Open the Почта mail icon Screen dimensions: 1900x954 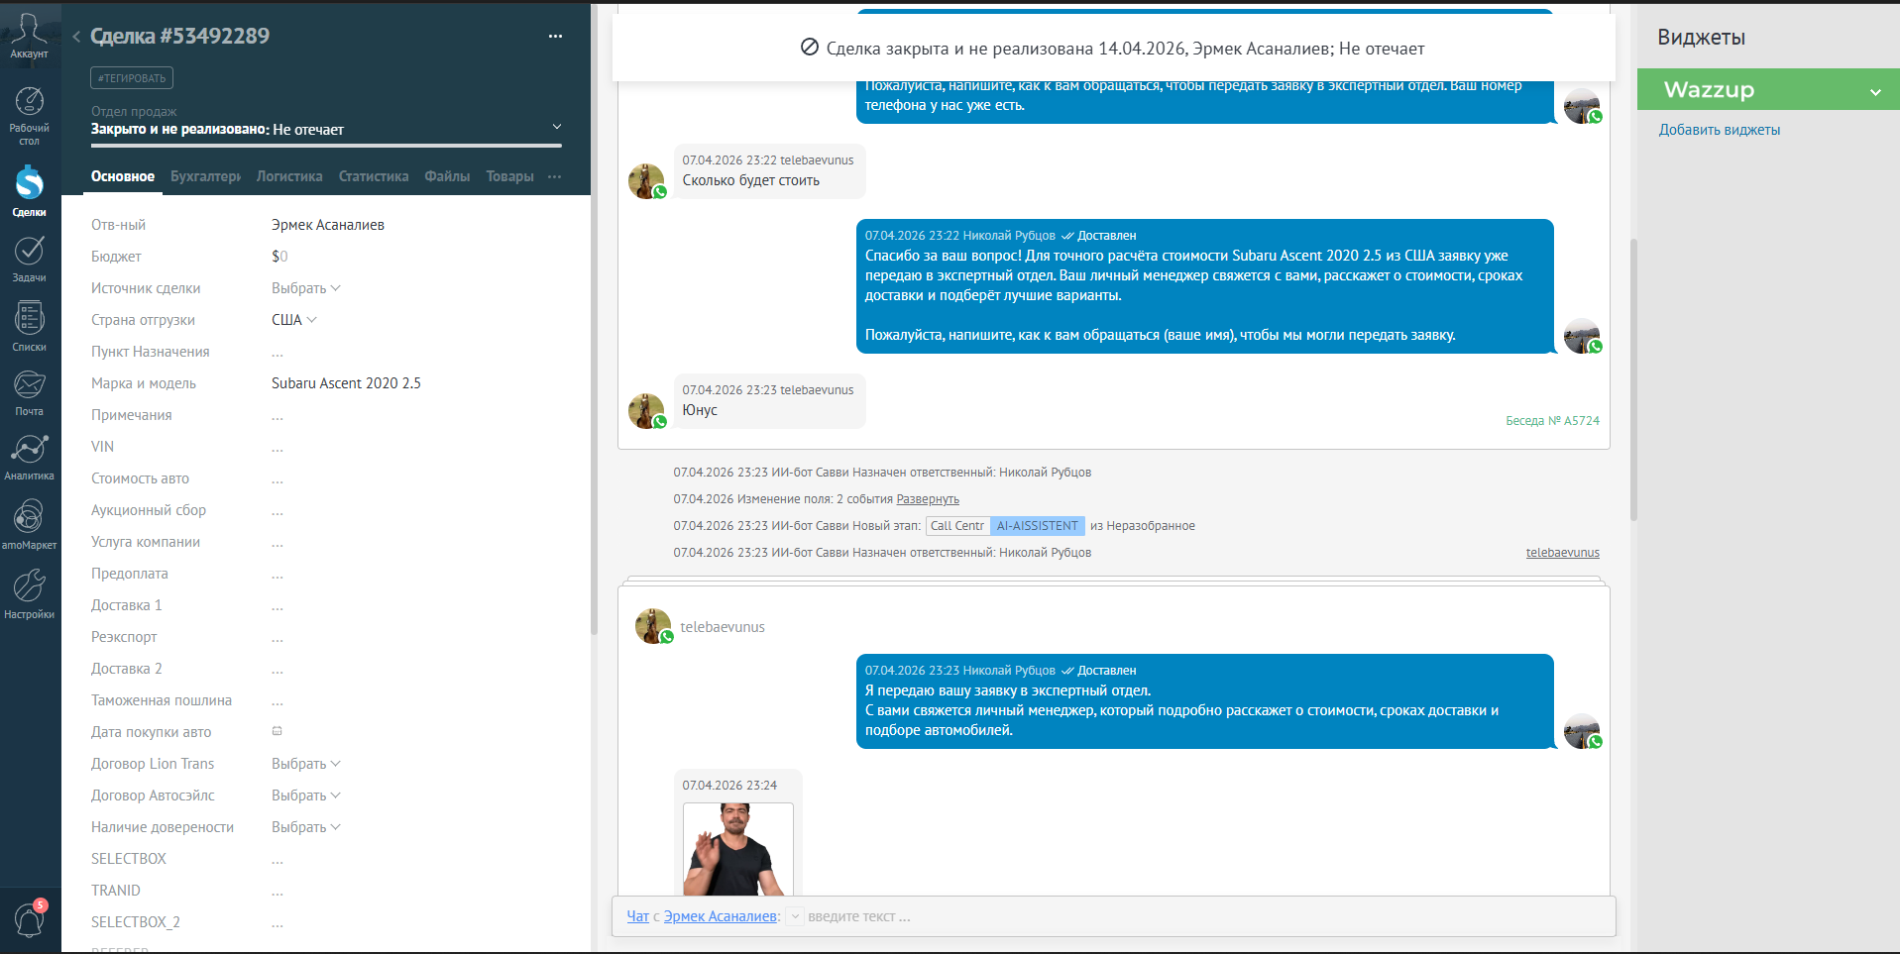29,392
